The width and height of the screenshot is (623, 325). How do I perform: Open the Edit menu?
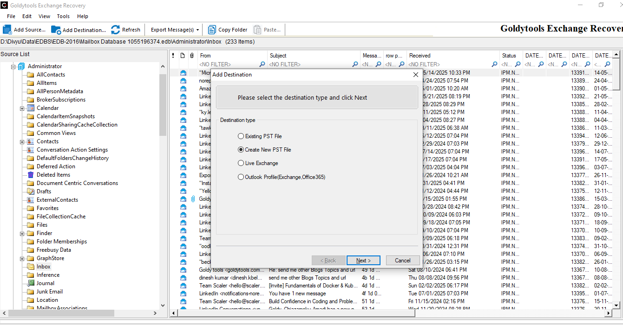[27, 16]
